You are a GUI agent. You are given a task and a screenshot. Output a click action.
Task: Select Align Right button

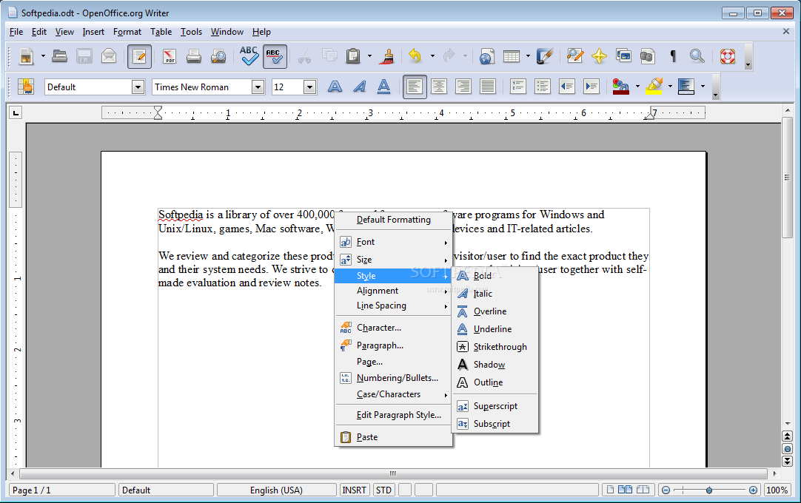tap(463, 87)
